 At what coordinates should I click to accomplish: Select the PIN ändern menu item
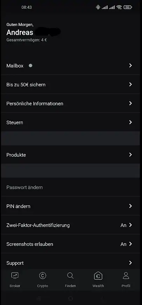tap(70, 206)
